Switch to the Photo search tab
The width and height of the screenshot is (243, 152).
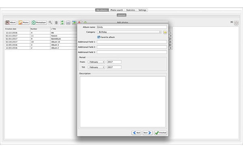pyautogui.click(x=117, y=10)
